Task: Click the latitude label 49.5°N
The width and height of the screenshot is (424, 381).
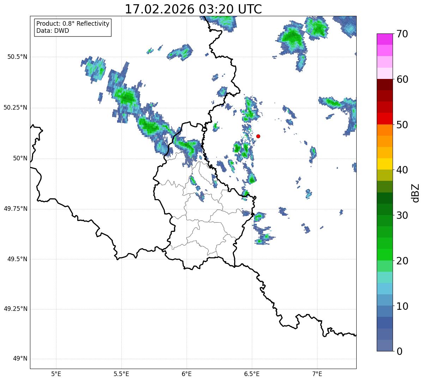Action: (x=17, y=259)
